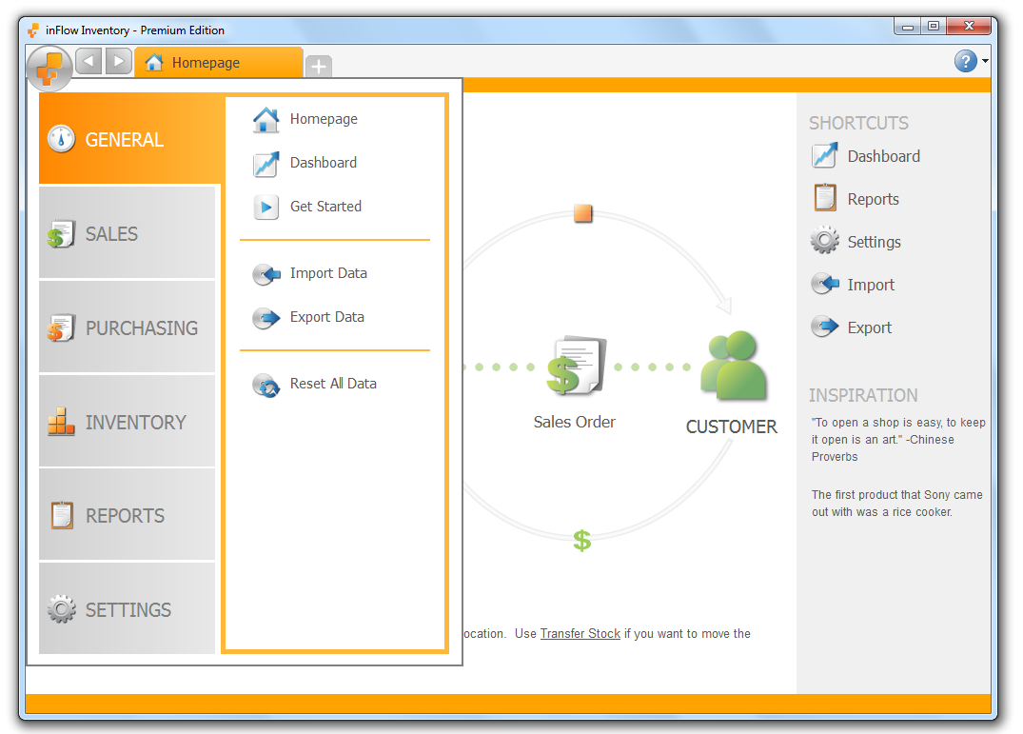1023x734 pixels.
Task: Go forward with the right arrow button
Action: pos(118,62)
